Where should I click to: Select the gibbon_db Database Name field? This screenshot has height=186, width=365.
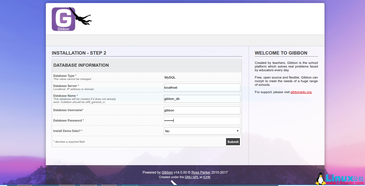[202, 99]
